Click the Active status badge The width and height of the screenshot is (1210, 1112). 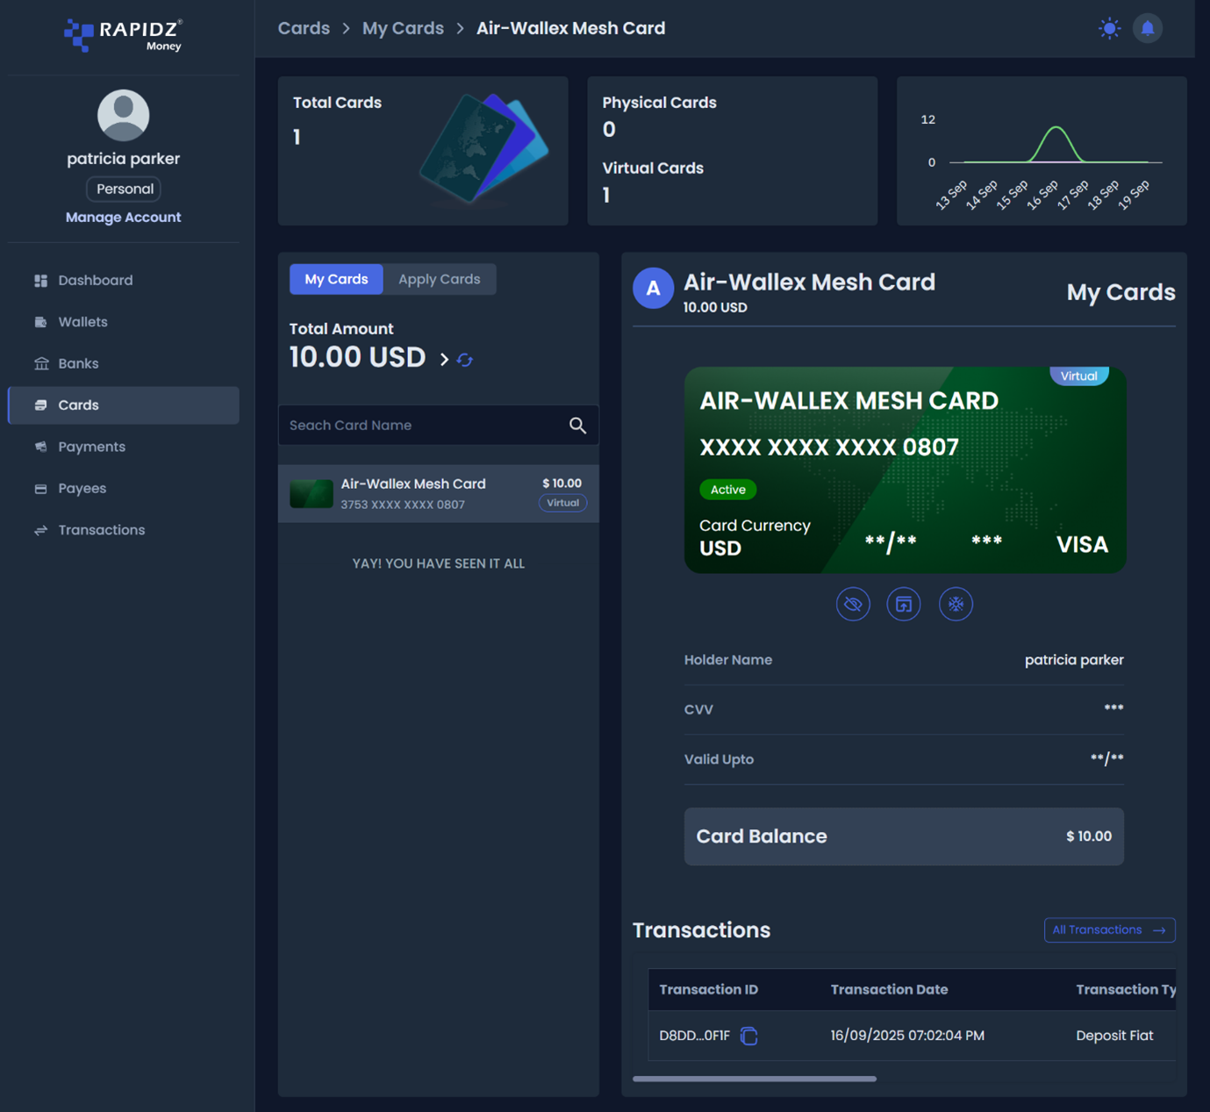pyautogui.click(x=727, y=490)
